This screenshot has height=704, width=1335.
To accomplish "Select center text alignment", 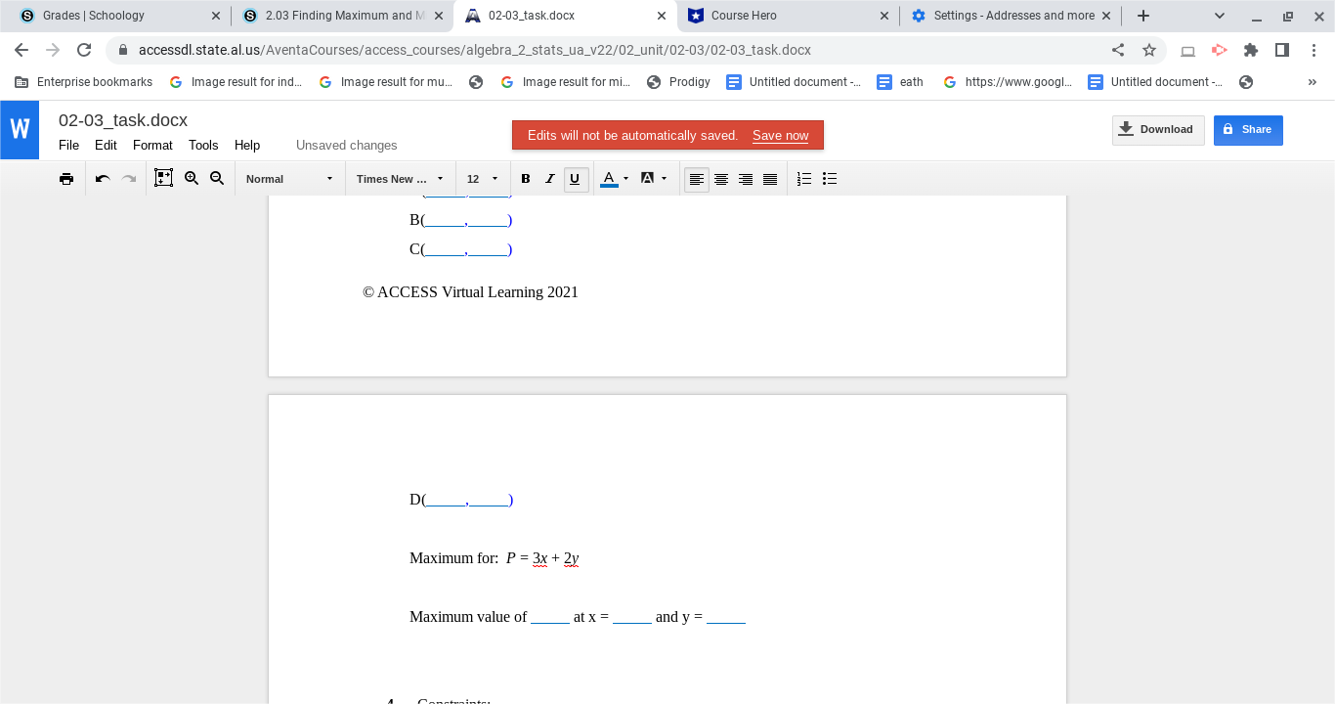I will pos(721,178).
